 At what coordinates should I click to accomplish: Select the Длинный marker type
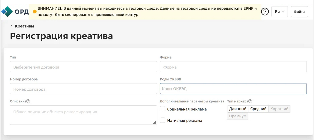point(238,109)
